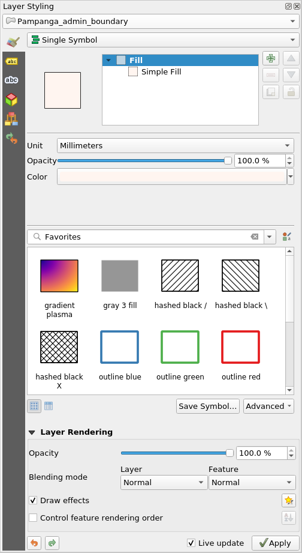Select the Fill symbol row
The image size is (302, 553).
tap(180, 60)
